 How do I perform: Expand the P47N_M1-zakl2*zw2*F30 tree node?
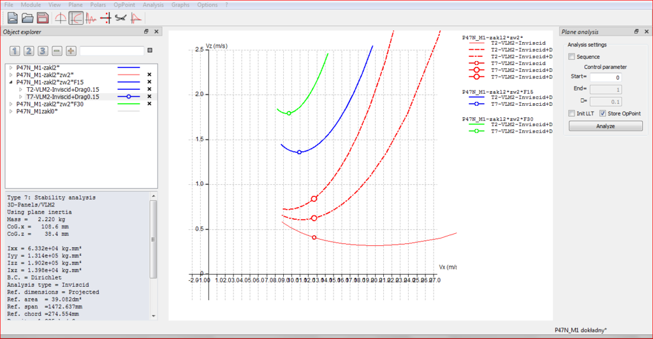point(11,104)
